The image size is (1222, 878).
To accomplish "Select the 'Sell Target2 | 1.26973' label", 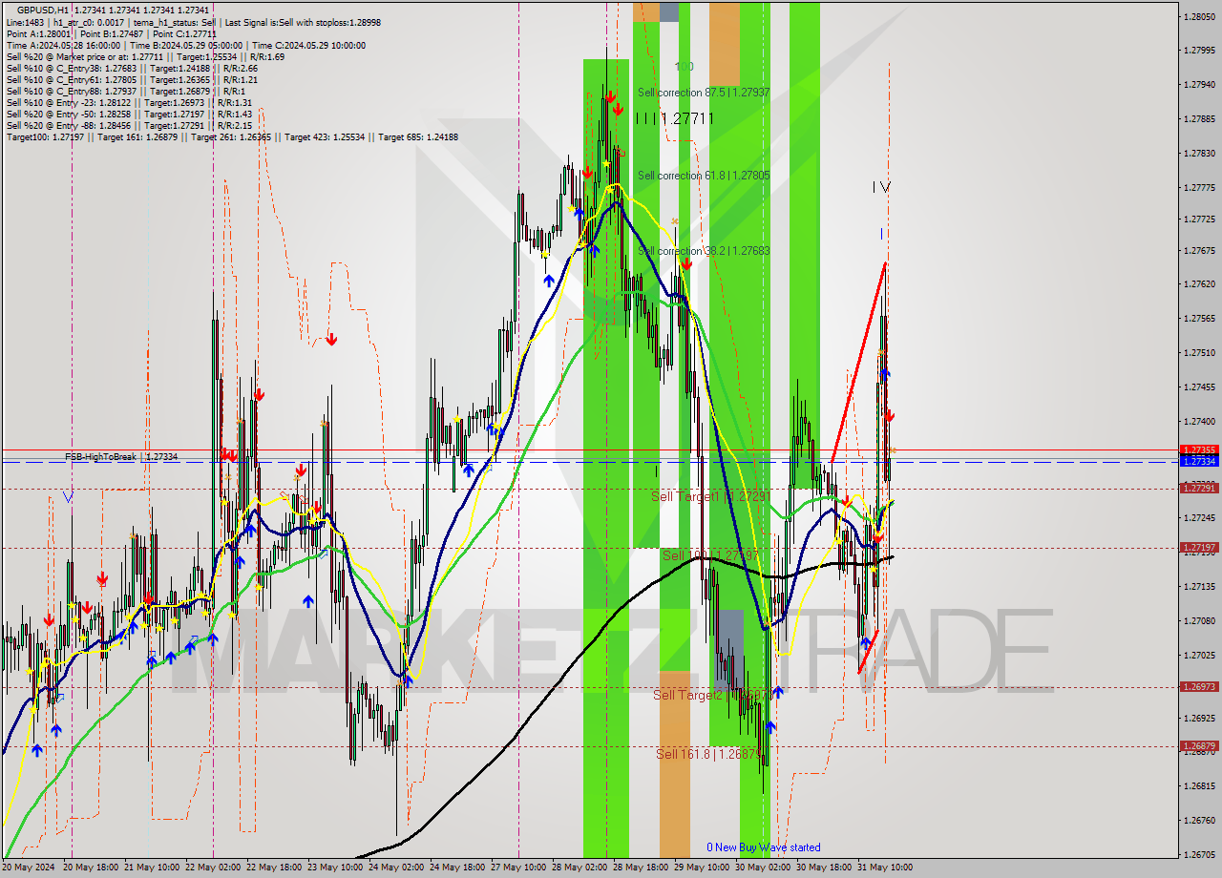I will pos(711,695).
